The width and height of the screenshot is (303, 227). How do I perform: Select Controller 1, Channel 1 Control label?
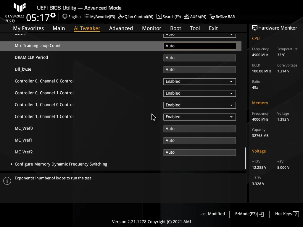44,116
